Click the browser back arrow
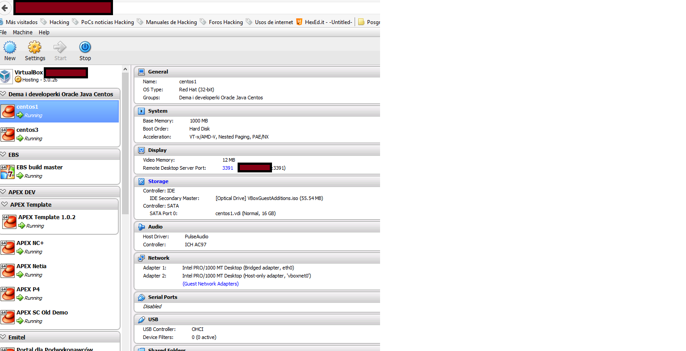Screen dimensions: 686x351 [5, 8]
